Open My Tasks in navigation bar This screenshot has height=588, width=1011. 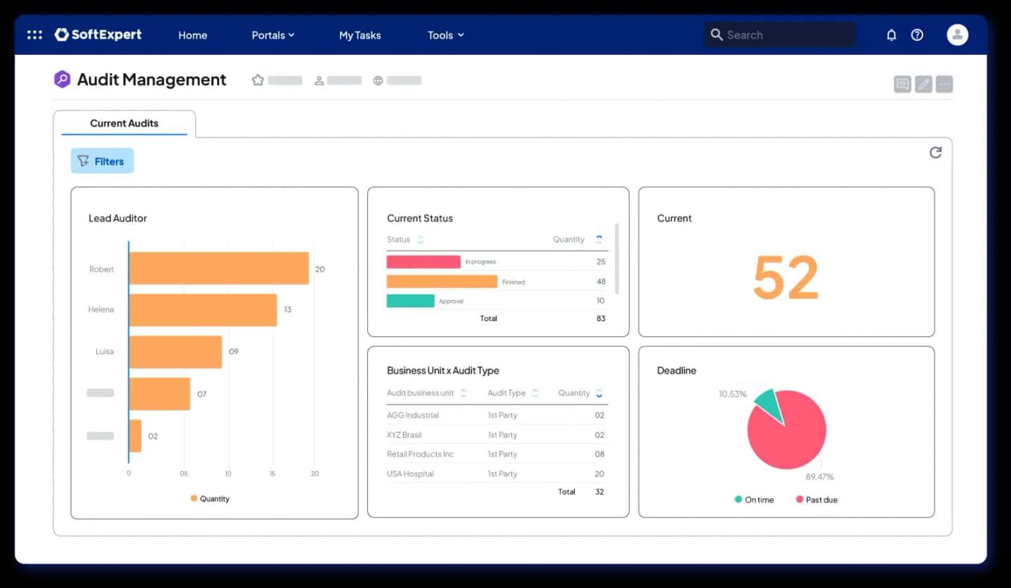coord(359,35)
